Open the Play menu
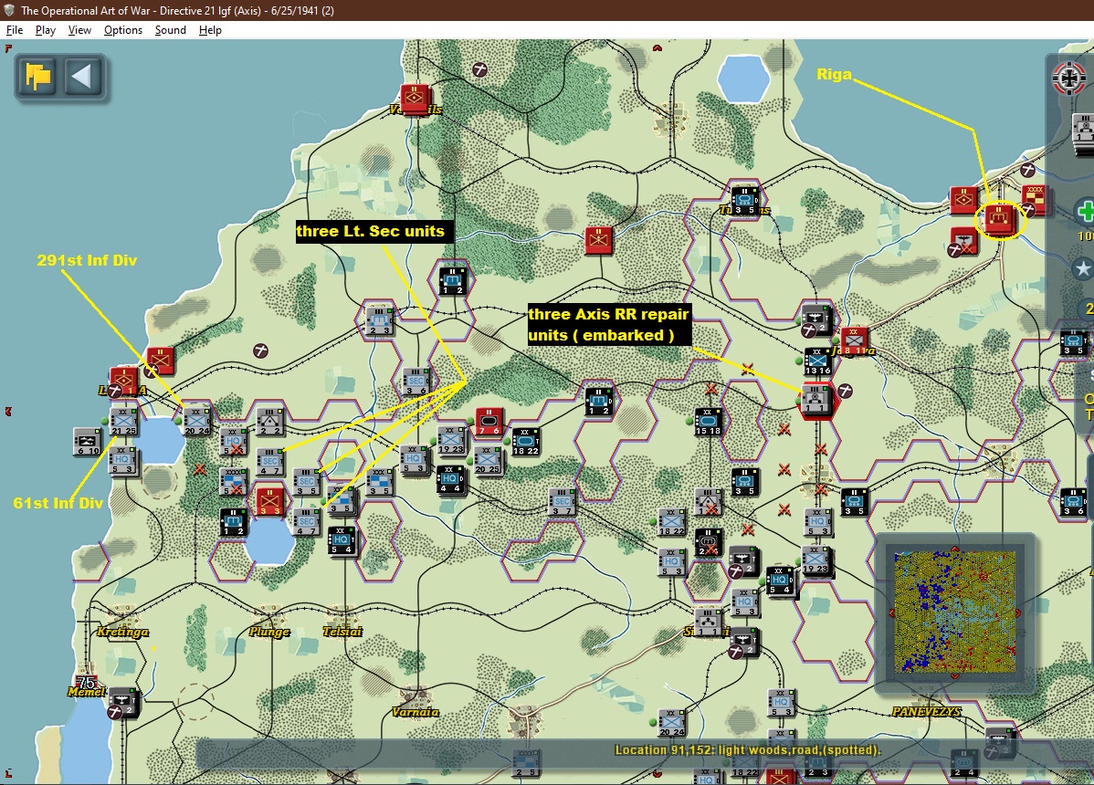The image size is (1094, 785). click(46, 30)
